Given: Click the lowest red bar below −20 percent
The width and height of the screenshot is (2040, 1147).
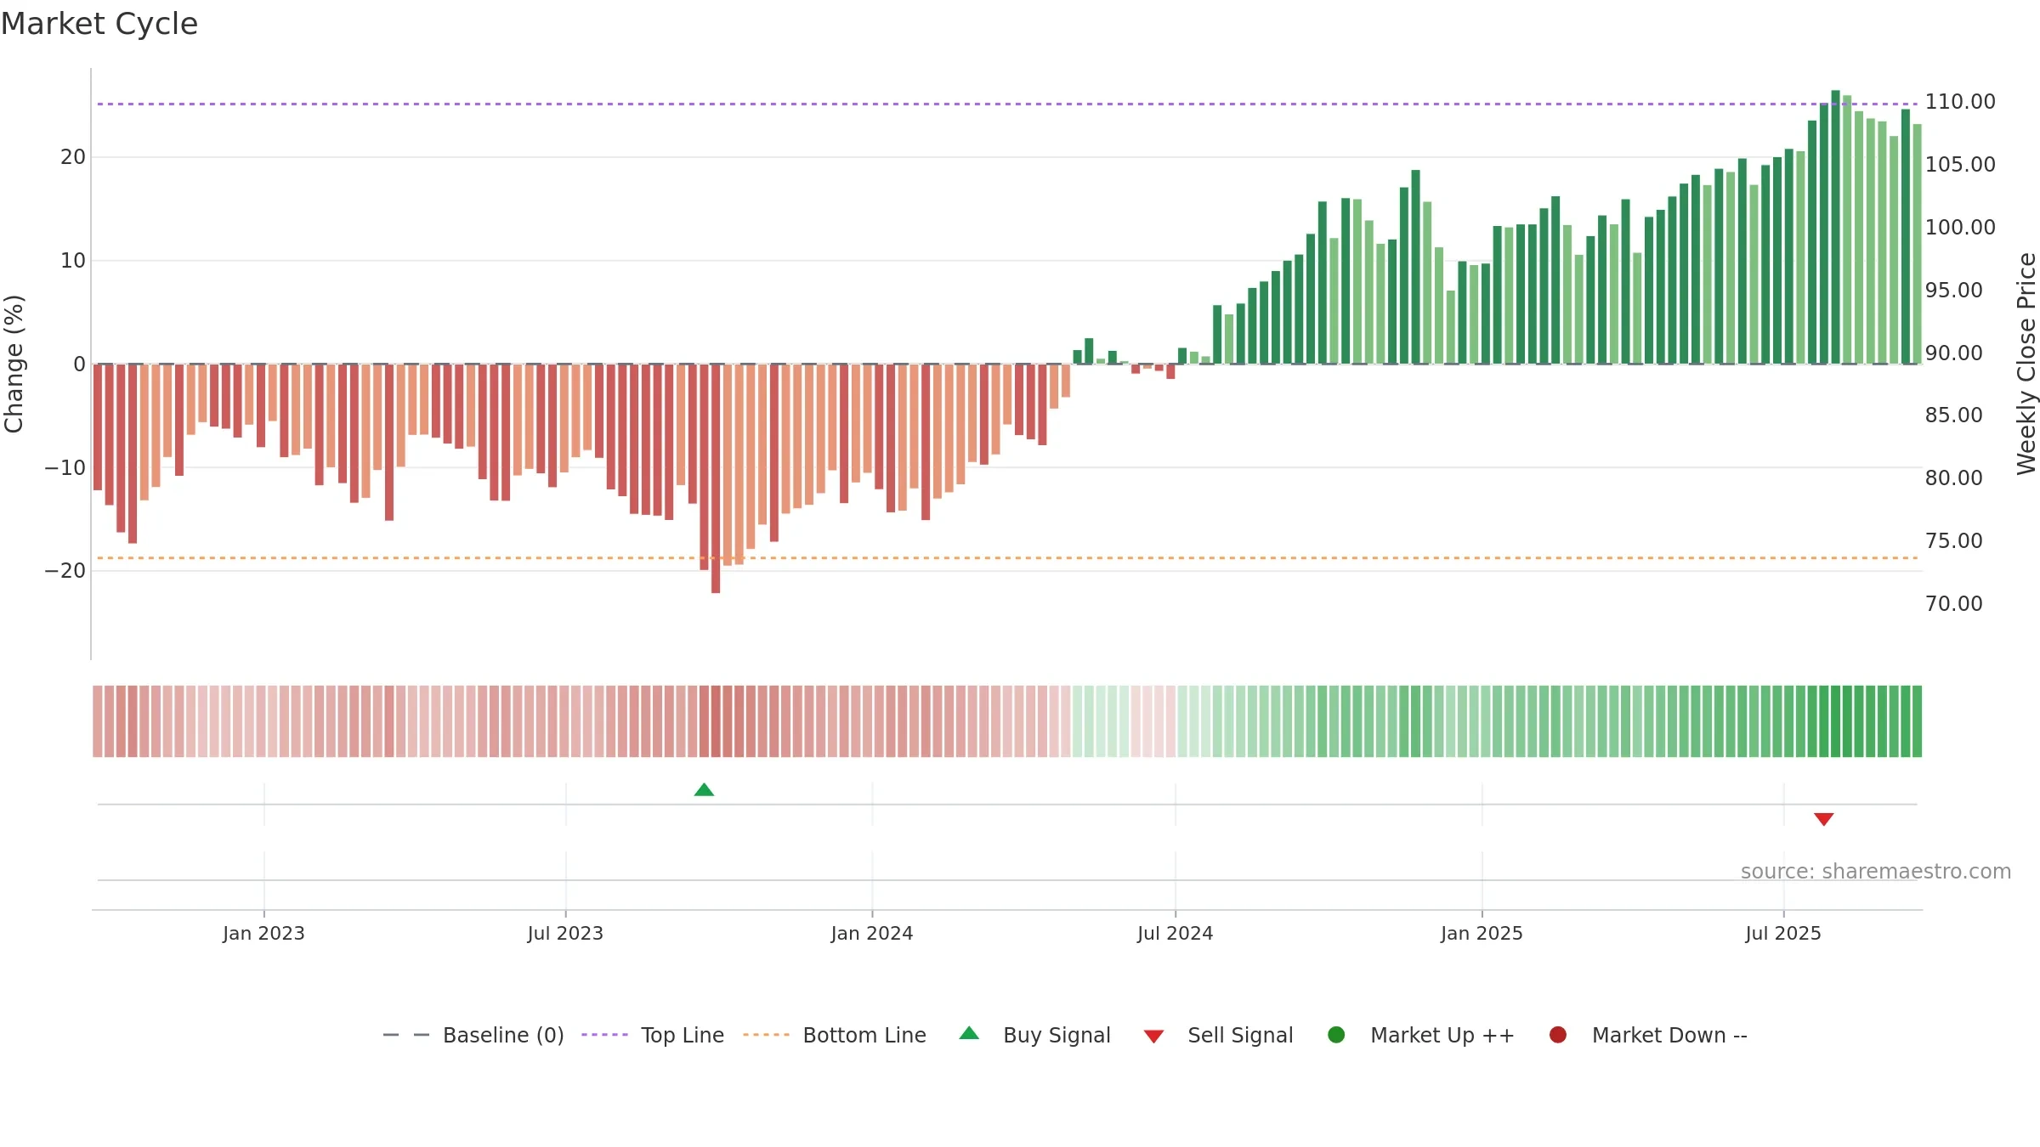Looking at the screenshot, I should pyautogui.click(x=716, y=478).
